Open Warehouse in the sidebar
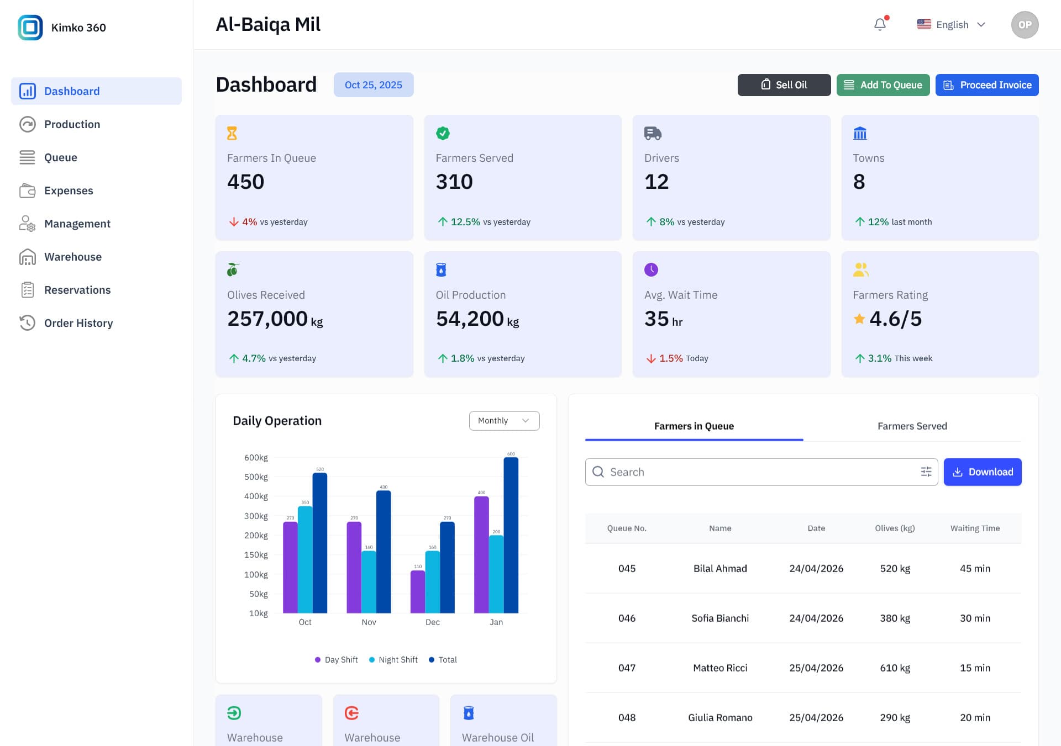Viewport: 1061px width, 746px height. 96,257
